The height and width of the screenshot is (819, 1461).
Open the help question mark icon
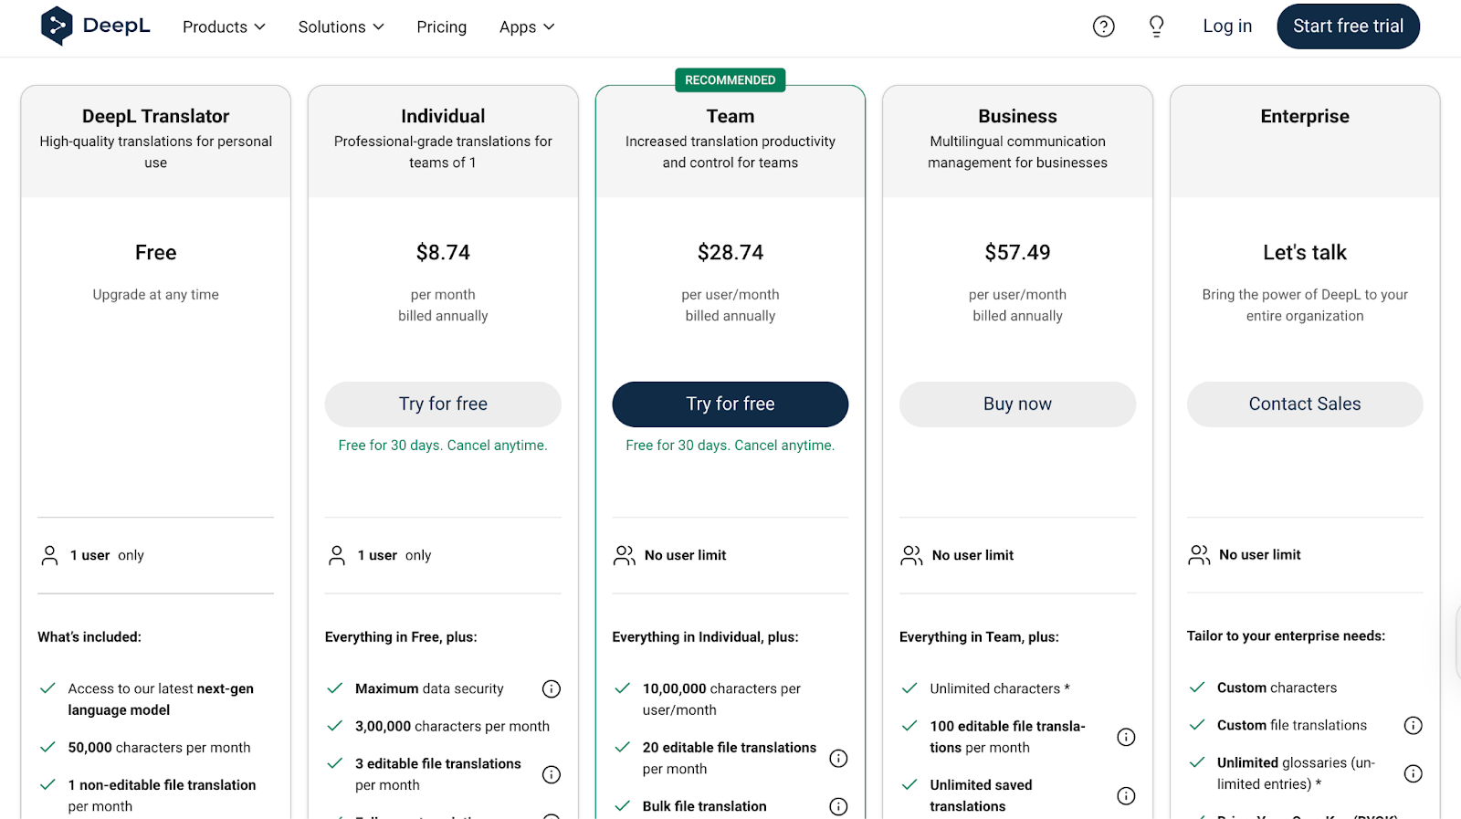tap(1103, 26)
